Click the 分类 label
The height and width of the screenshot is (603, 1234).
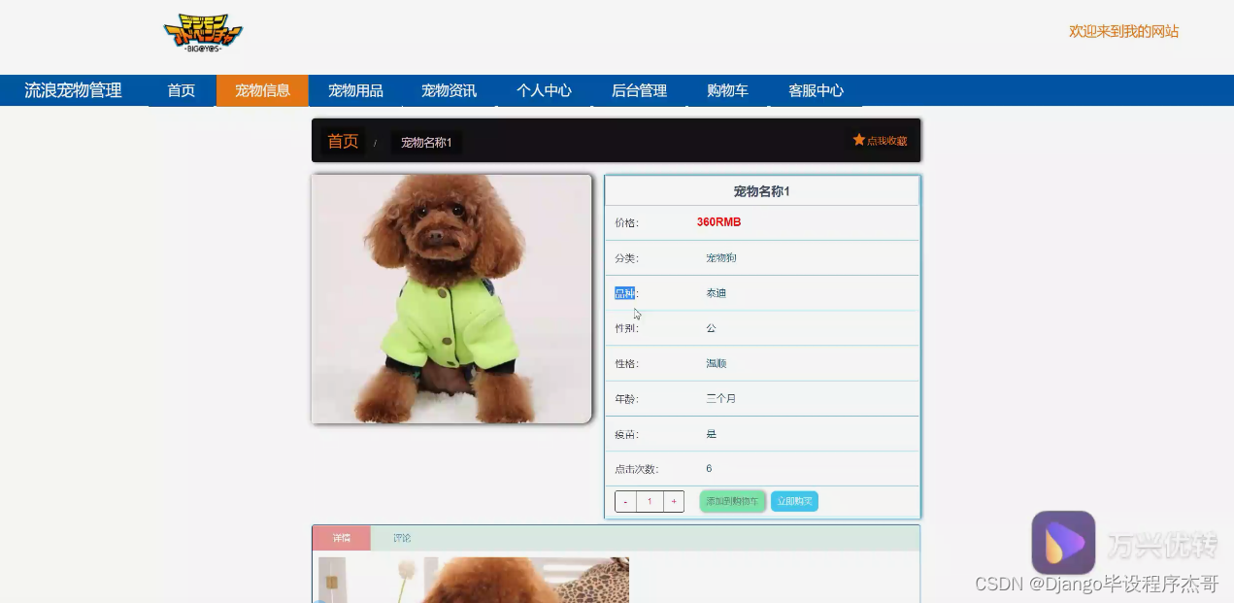(626, 258)
